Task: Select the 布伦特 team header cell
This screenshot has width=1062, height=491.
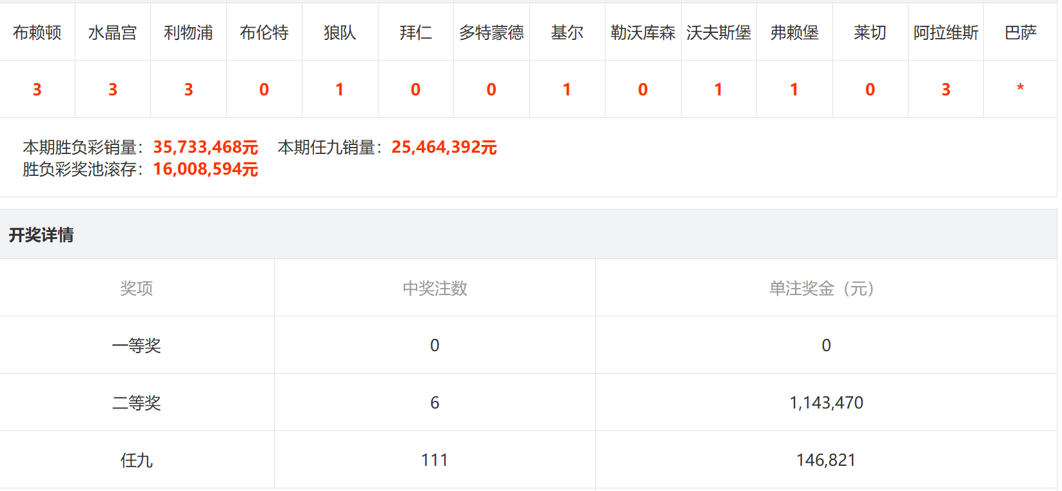Action: point(264,32)
